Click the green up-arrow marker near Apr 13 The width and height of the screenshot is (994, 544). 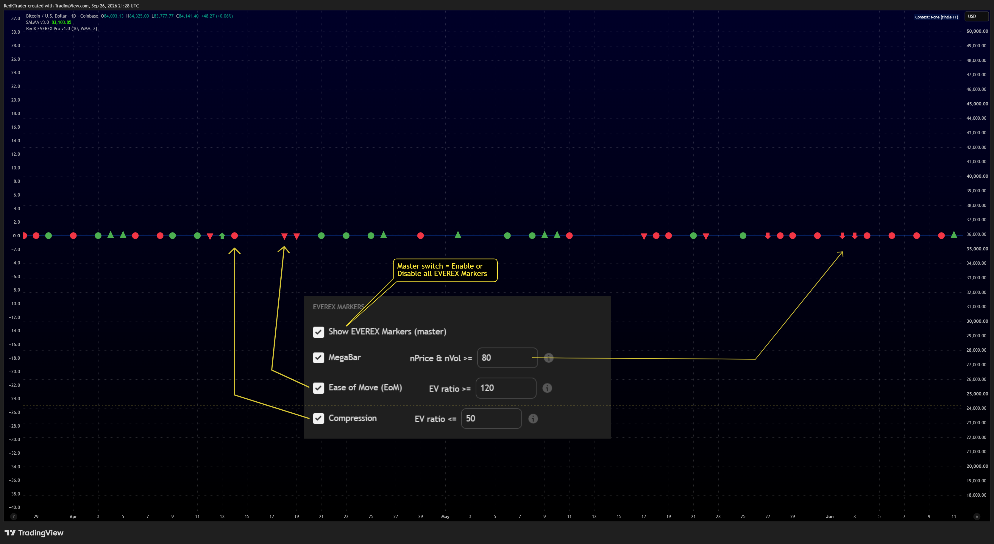point(222,236)
